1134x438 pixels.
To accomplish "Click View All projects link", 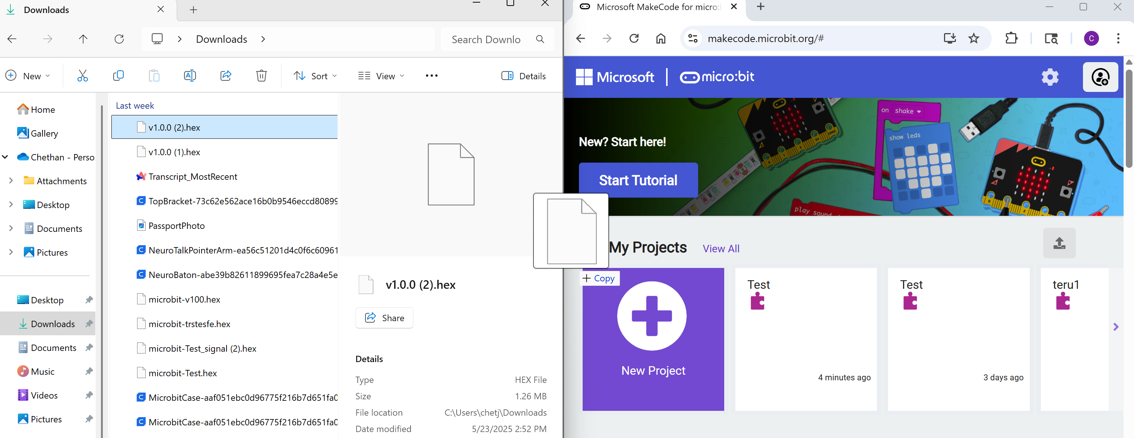I will pyautogui.click(x=721, y=249).
